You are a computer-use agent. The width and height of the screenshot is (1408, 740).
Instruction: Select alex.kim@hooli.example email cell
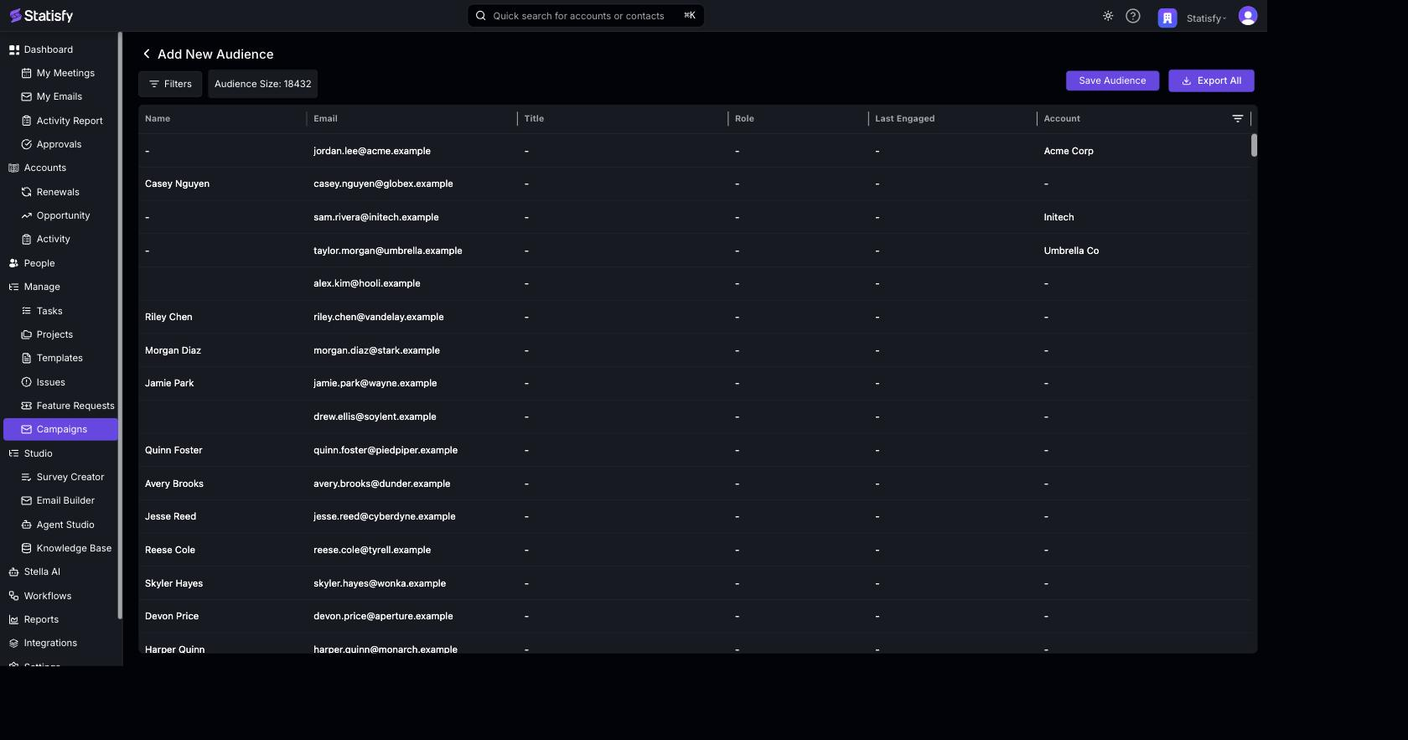point(367,283)
